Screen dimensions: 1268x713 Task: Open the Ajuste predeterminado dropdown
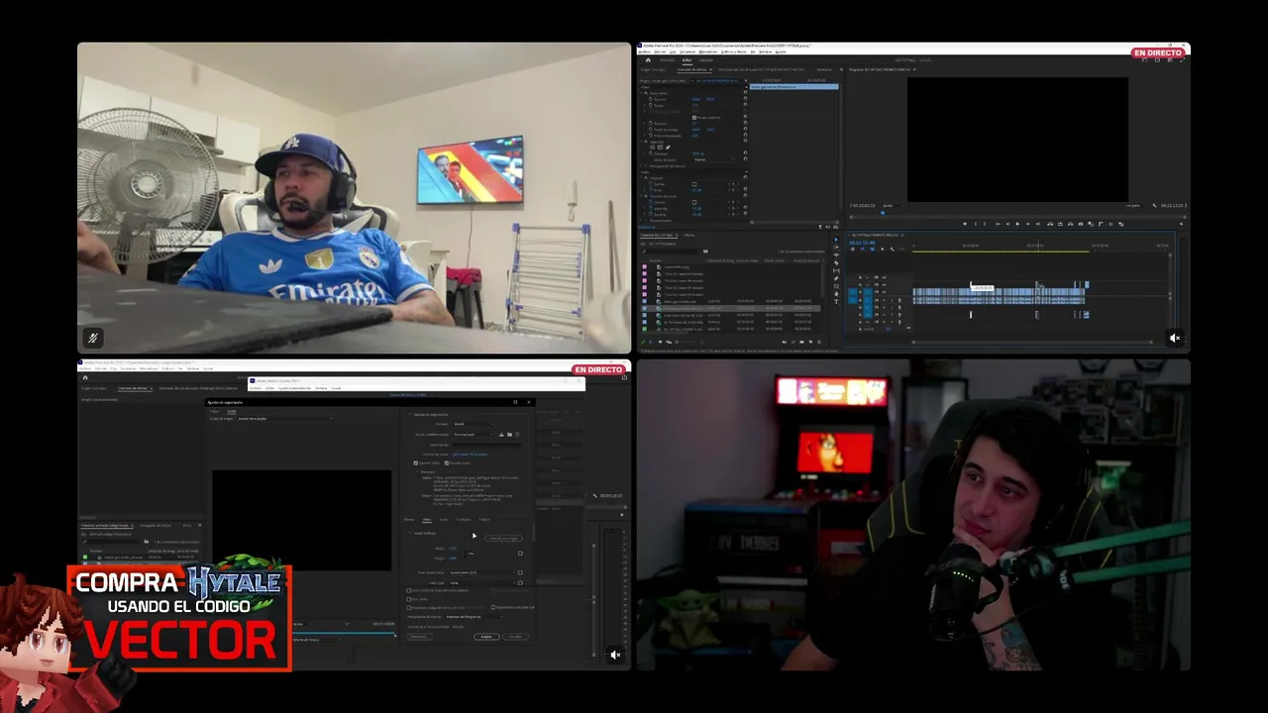pos(474,435)
